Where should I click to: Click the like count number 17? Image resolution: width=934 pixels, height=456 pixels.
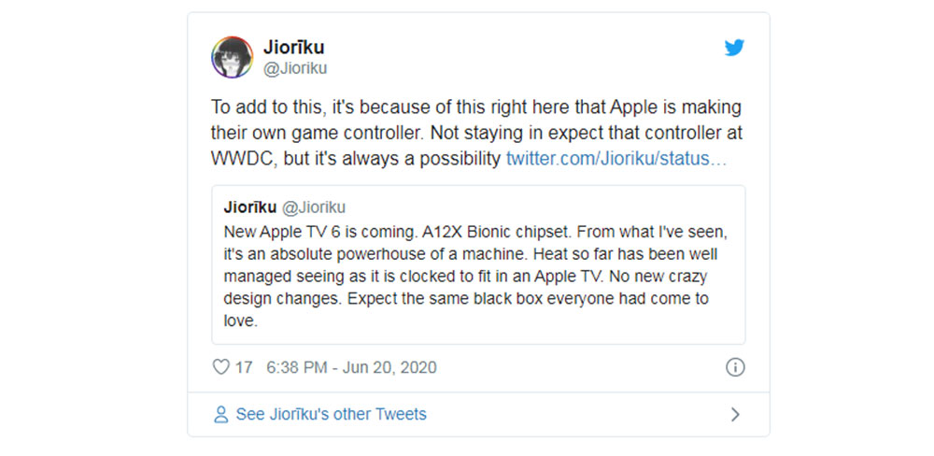[244, 367]
